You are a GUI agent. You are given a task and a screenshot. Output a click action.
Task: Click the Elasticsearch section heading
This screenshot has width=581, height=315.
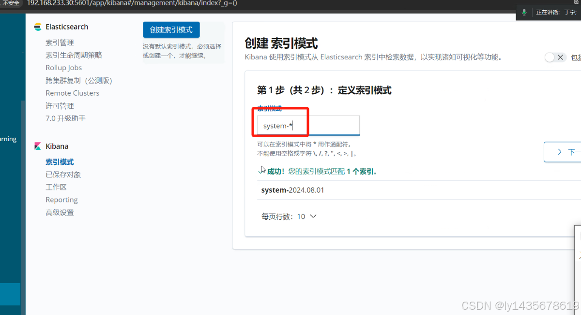point(67,27)
